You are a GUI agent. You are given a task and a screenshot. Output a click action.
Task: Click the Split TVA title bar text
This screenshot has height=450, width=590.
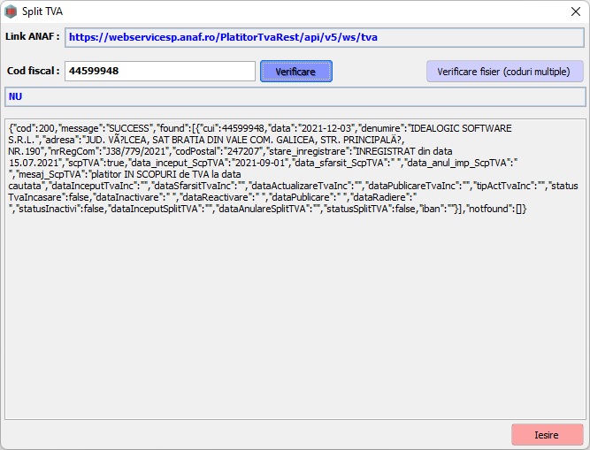[42, 12]
